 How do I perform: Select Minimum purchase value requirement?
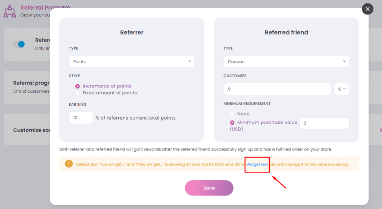[x=232, y=123]
